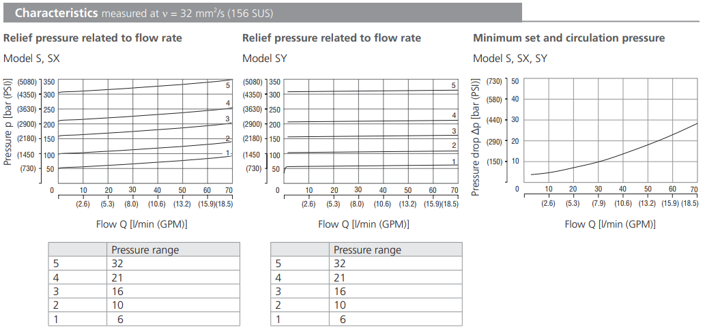
Task: Click the Model S, SX, SY subtitle
Action: (x=510, y=59)
